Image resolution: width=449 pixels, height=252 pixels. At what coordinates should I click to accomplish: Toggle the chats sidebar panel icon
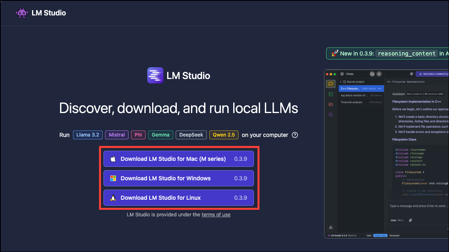(x=342, y=74)
